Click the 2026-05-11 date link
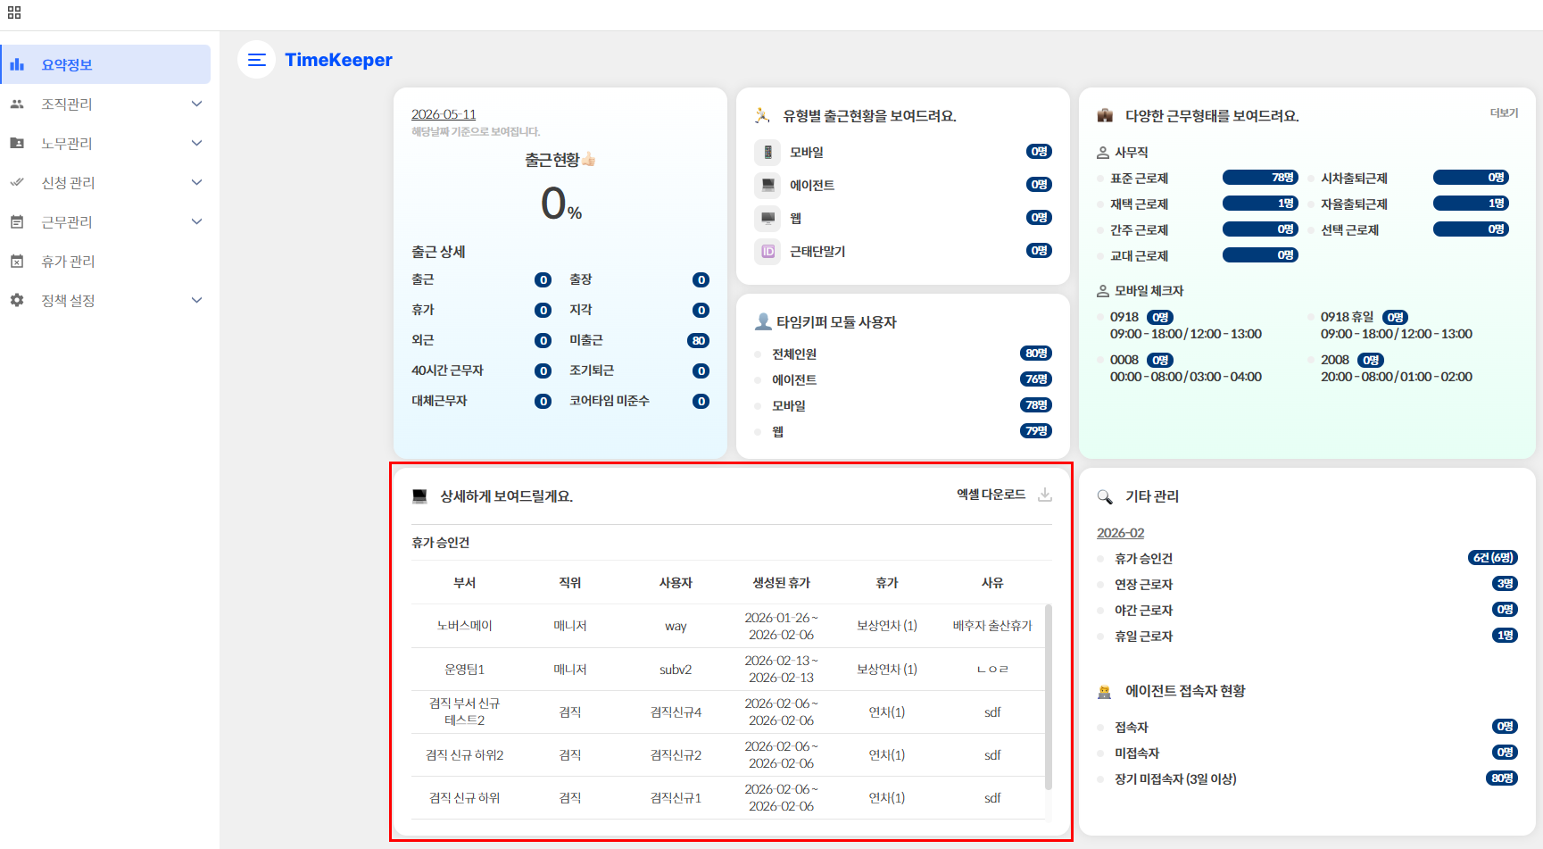The height and width of the screenshot is (849, 1543). tap(444, 114)
